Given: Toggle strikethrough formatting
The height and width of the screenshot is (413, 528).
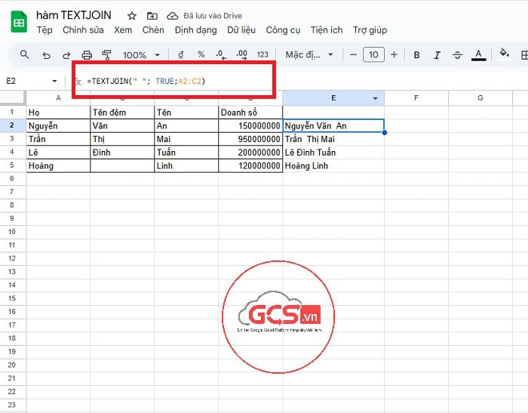Looking at the screenshot, I should tap(457, 55).
